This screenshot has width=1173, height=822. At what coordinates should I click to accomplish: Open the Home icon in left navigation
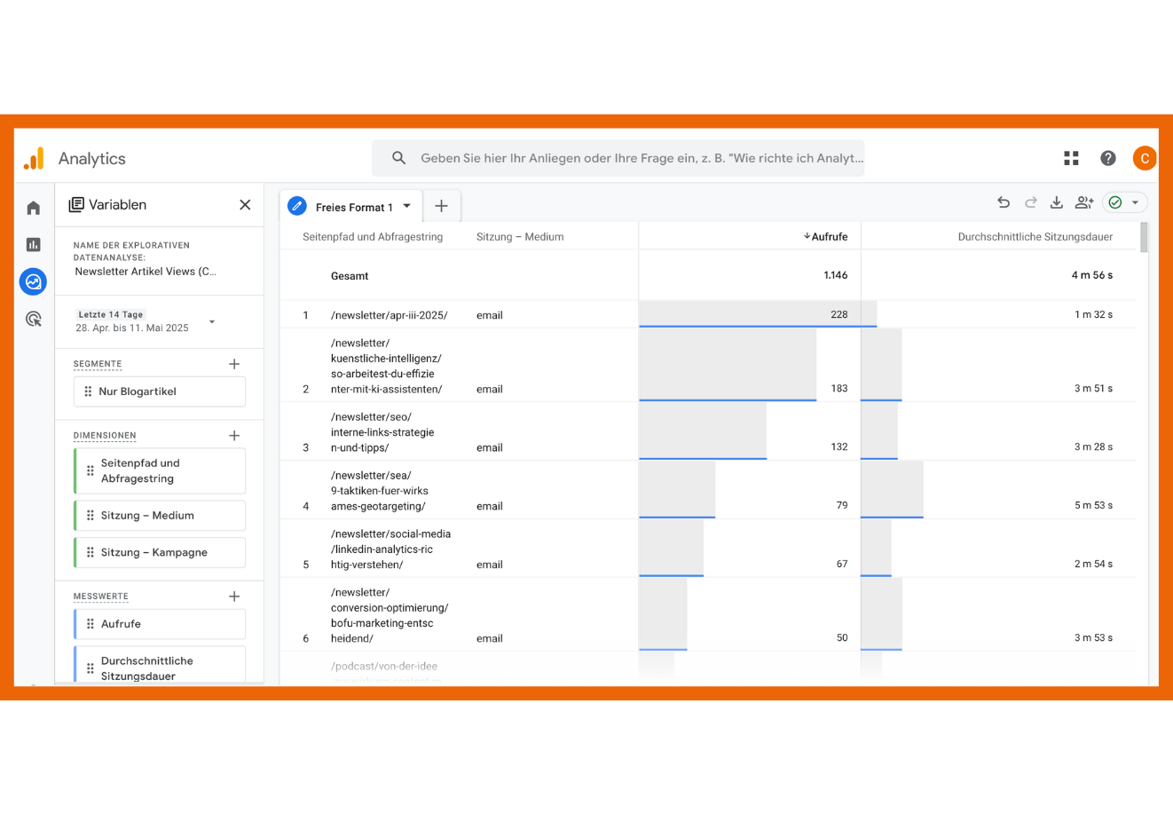[34, 208]
